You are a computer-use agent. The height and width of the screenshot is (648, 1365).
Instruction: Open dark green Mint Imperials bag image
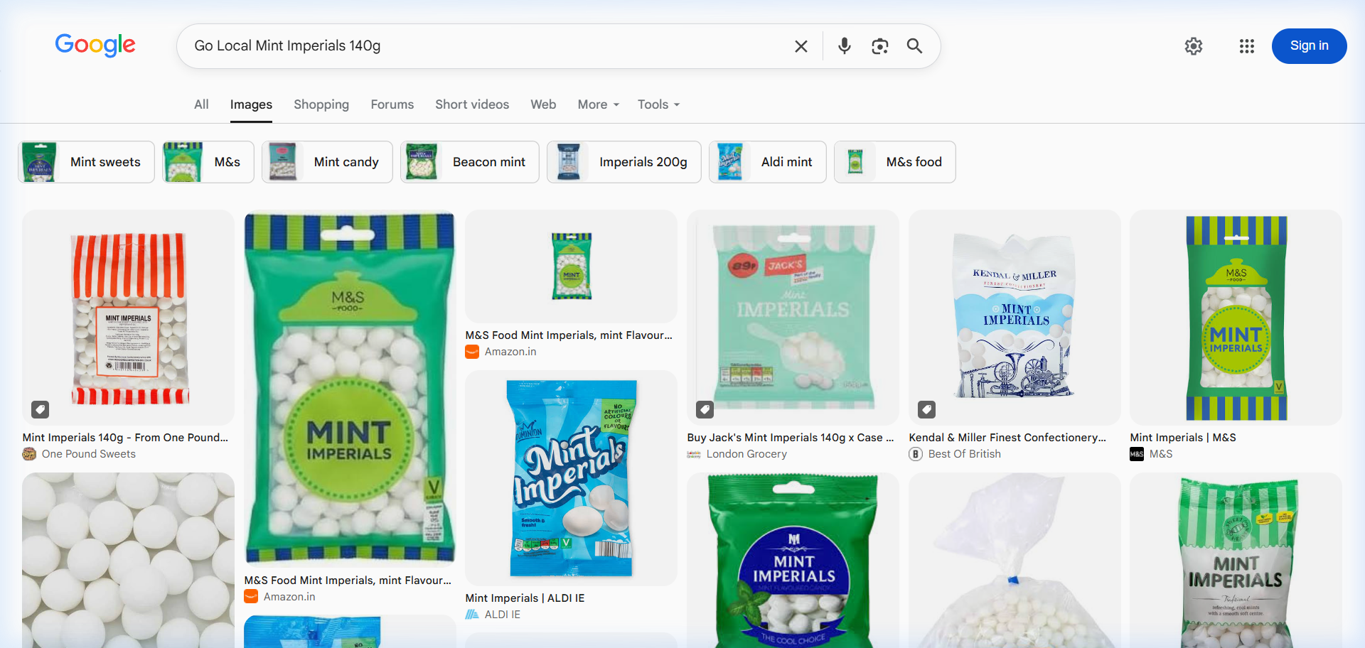pos(793,561)
